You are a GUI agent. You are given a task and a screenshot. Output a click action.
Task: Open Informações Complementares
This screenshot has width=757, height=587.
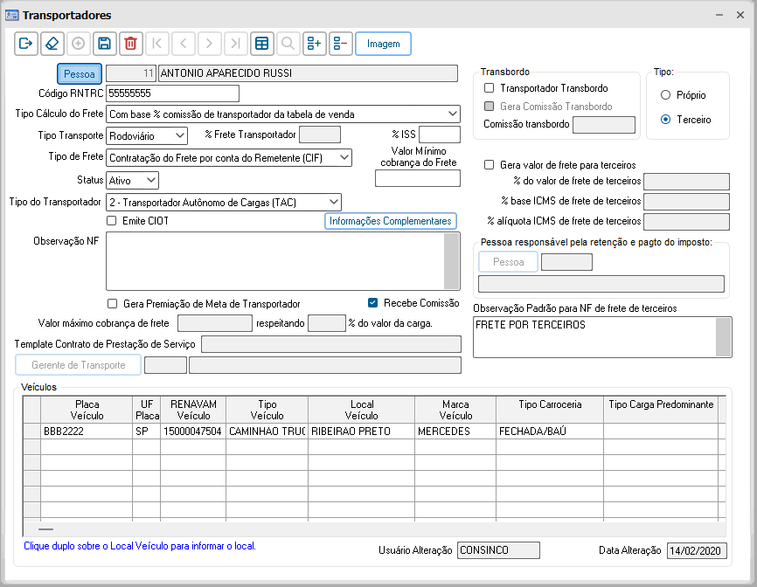point(391,221)
